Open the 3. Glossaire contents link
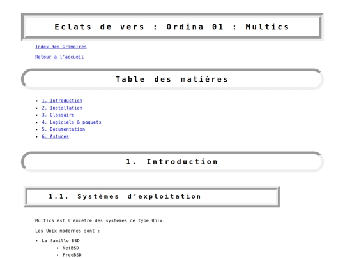The image size is (345, 258). click(x=58, y=115)
